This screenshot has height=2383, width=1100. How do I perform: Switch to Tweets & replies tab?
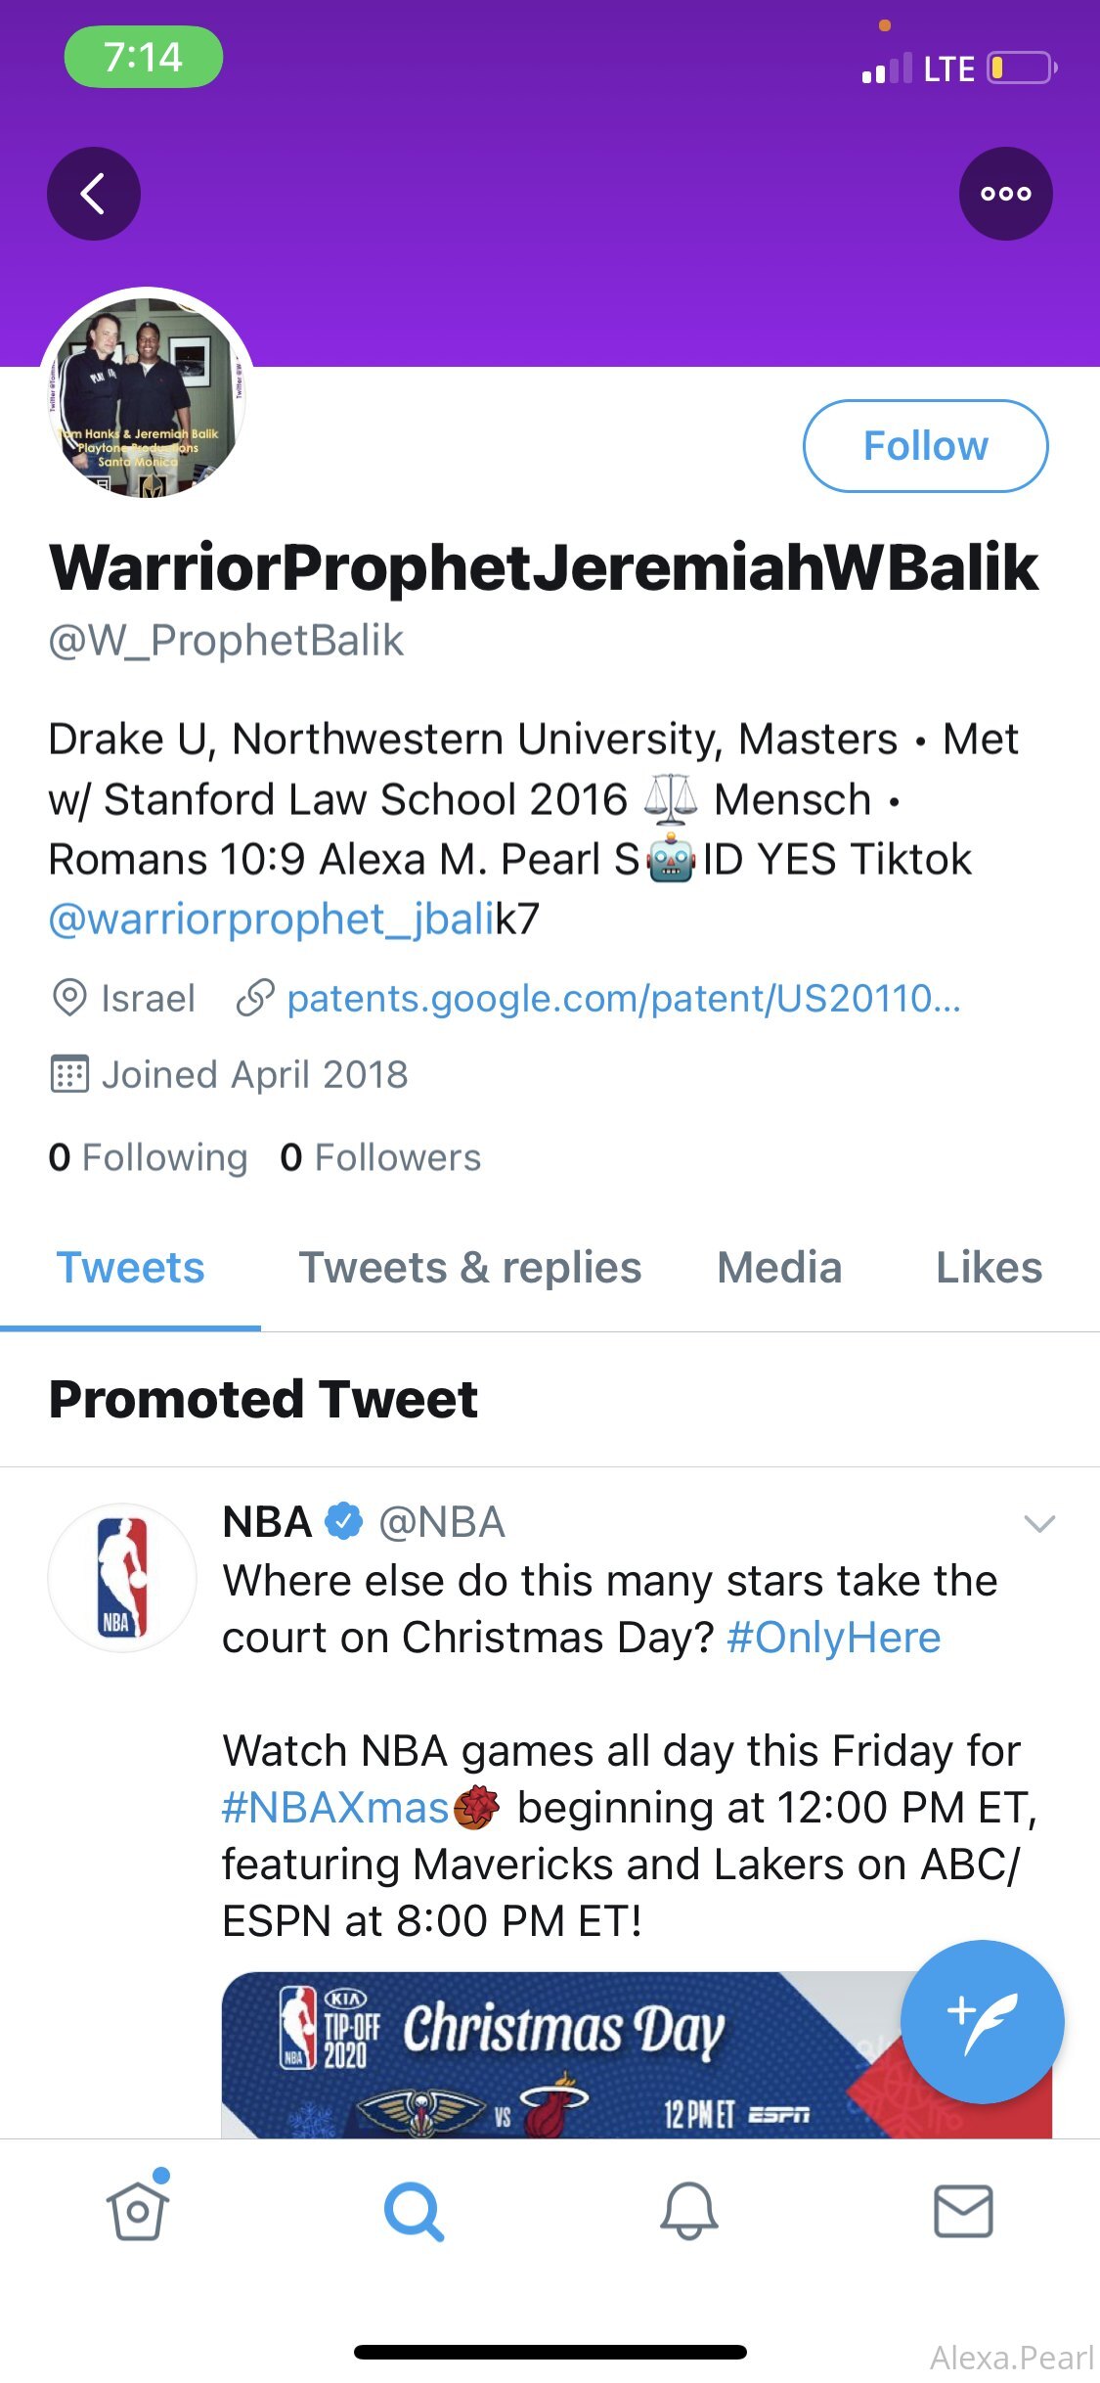469,1268
